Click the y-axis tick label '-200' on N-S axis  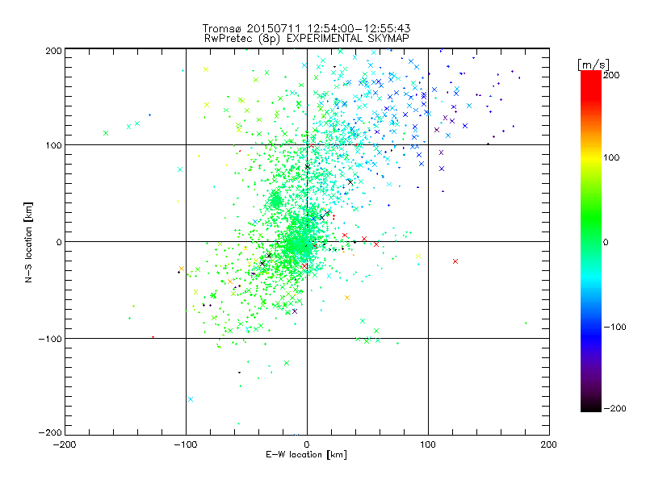pos(50,432)
